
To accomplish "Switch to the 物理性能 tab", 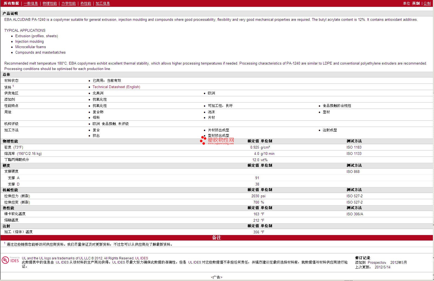I will 50,3.
